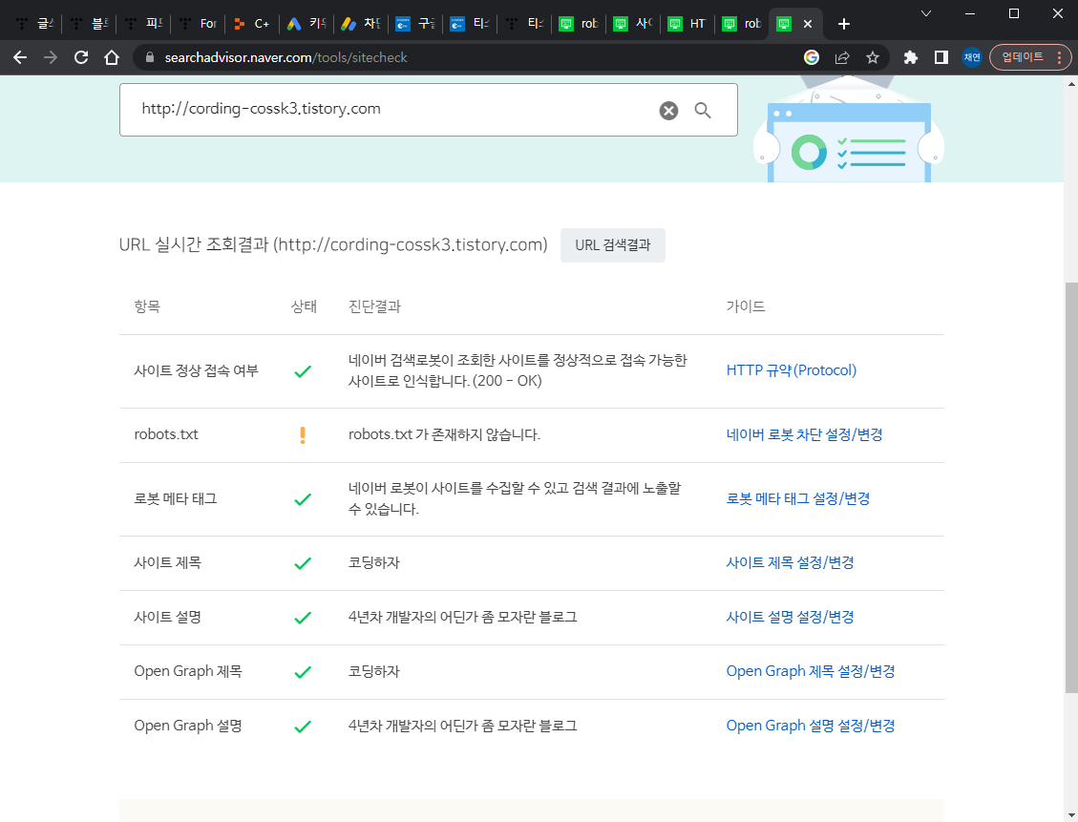Switch to the 사이 tab
This screenshot has width=1078, height=822.
[x=633, y=24]
